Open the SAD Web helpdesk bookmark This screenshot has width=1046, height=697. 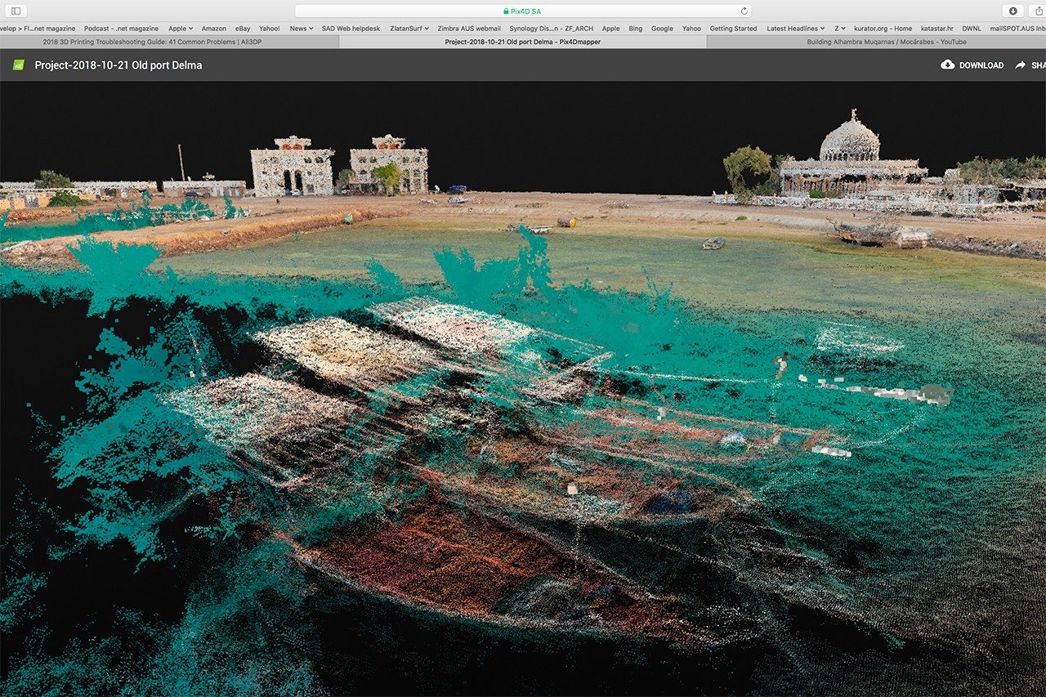point(351,29)
